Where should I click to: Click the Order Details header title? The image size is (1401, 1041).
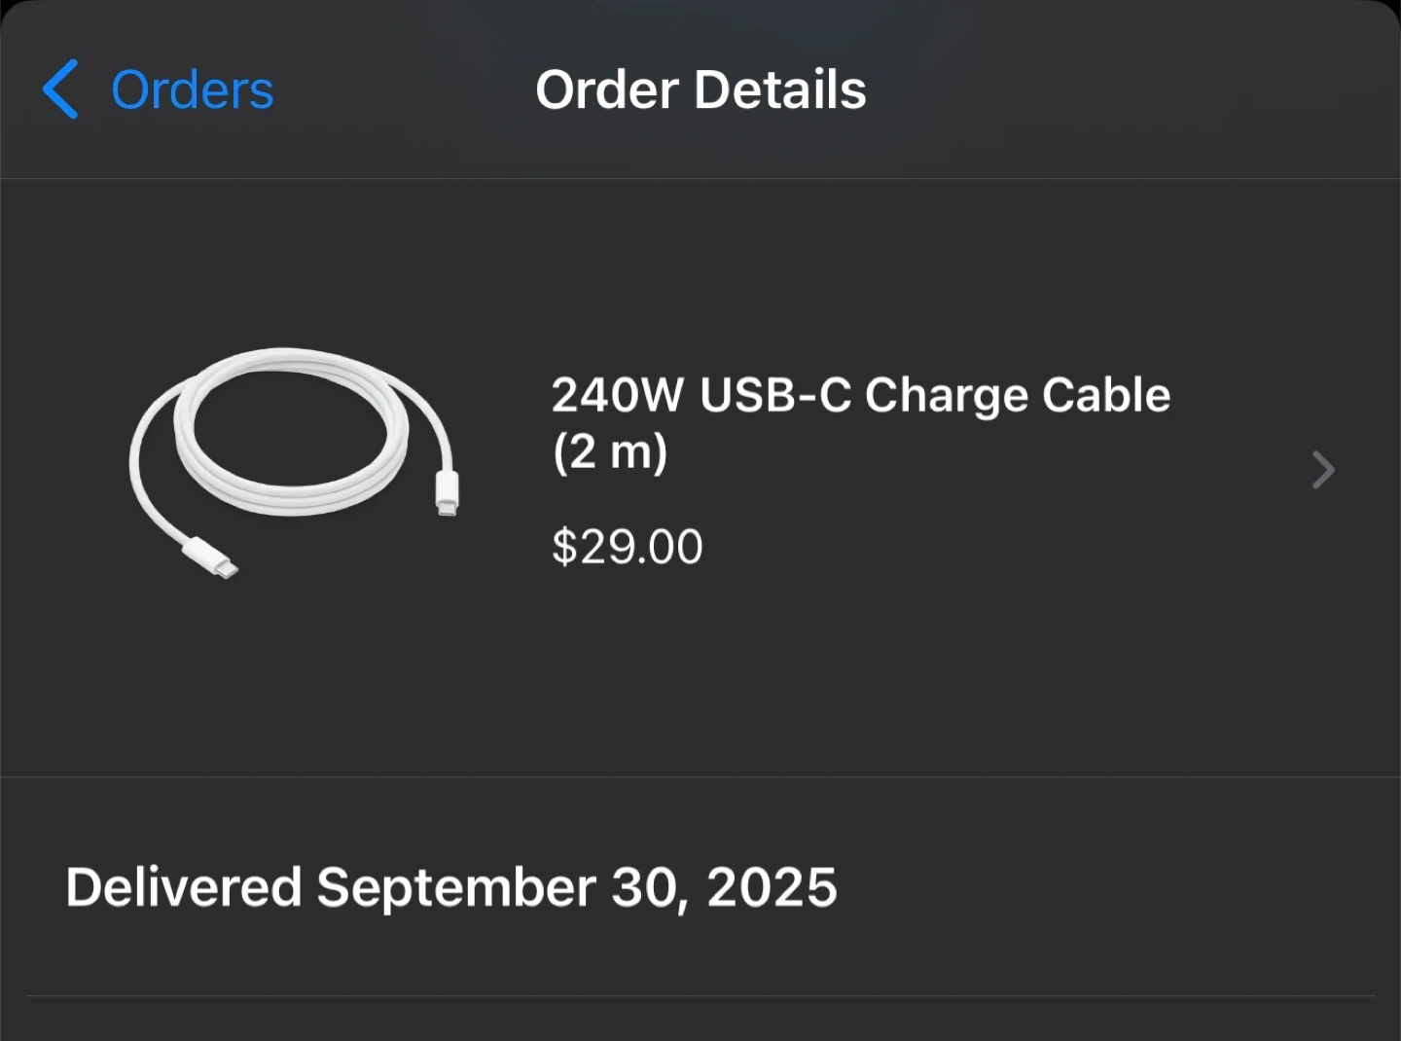(700, 90)
